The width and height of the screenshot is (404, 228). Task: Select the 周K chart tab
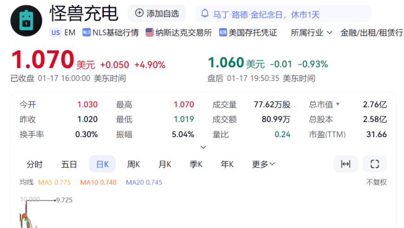pyautogui.click(x=133, y=164)
